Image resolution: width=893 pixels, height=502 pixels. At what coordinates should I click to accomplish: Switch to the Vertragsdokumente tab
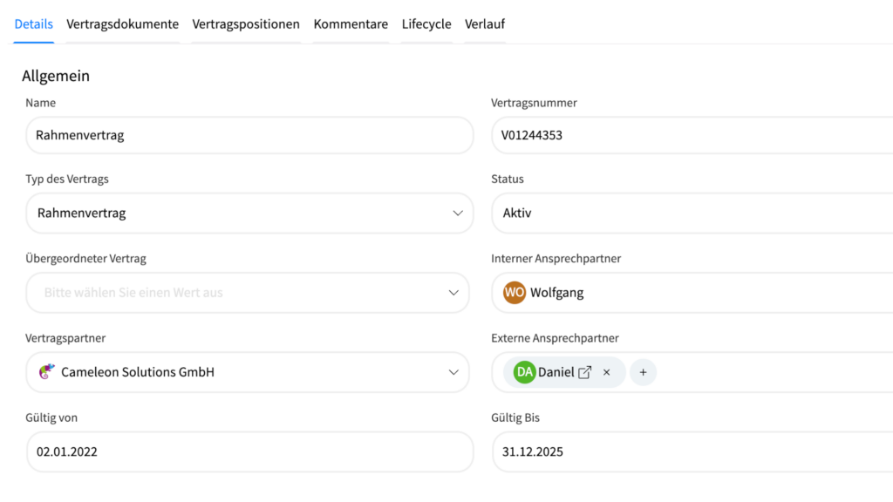(x=122, y=24)
